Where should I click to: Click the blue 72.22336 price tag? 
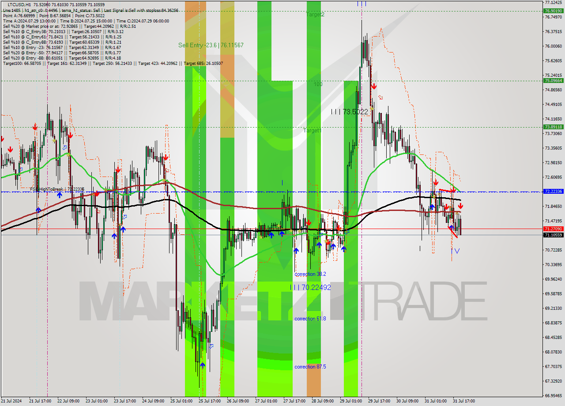click(553, 192)
